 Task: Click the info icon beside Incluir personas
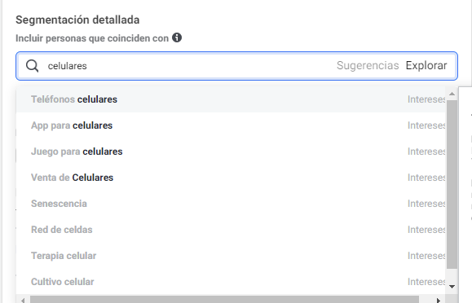(177, 37)
